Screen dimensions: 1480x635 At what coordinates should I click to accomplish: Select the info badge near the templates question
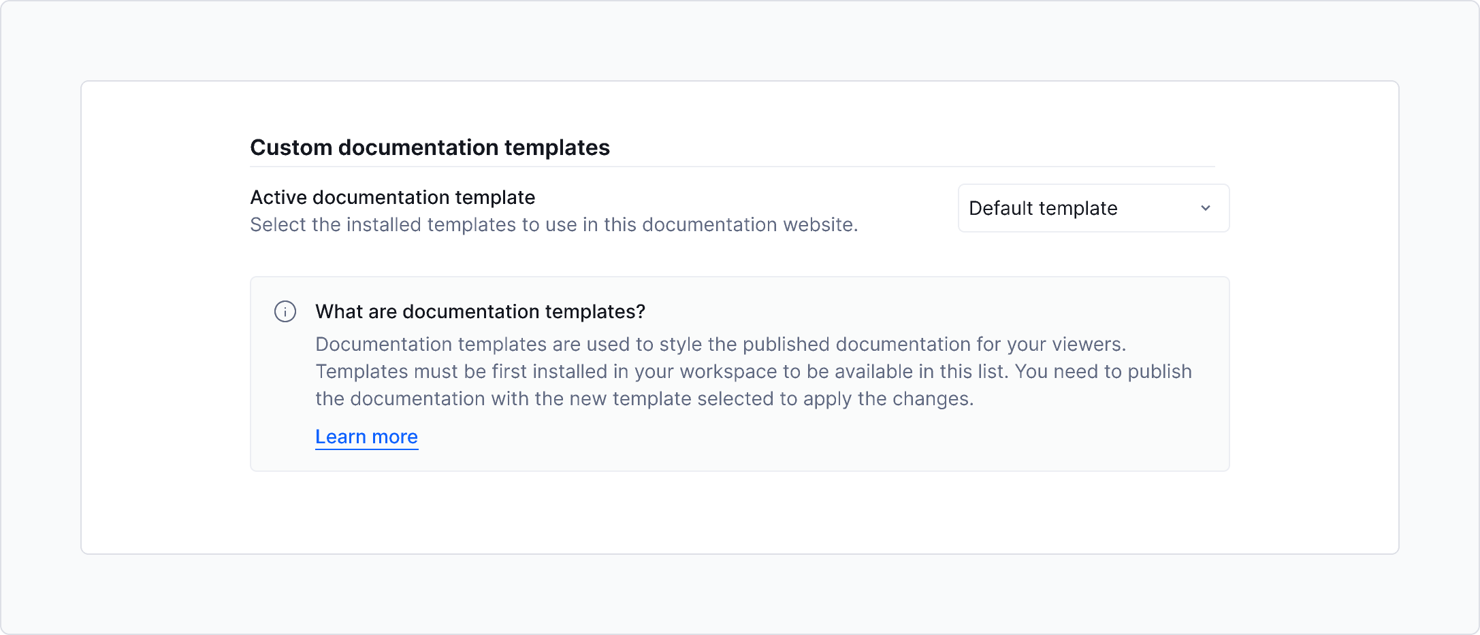pos(285,311)
